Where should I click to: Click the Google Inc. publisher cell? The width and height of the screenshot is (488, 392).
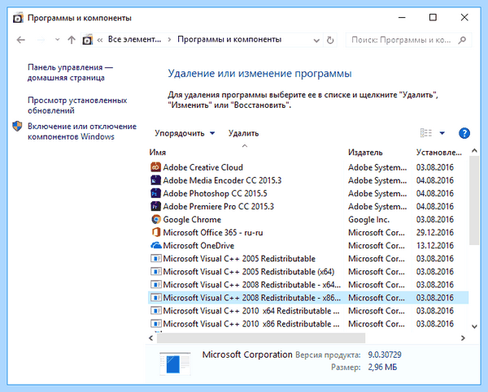pos(368,220)
